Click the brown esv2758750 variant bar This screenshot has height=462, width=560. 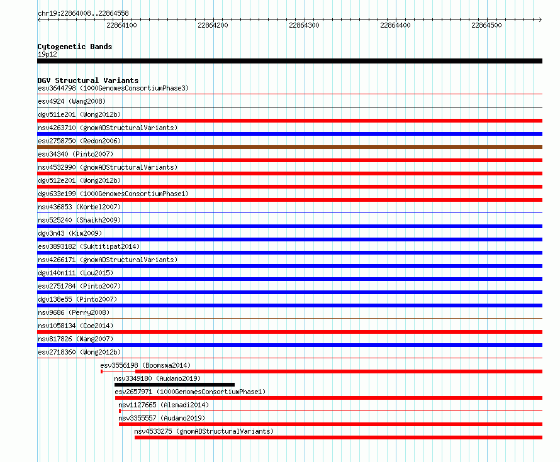coord(289,147)
